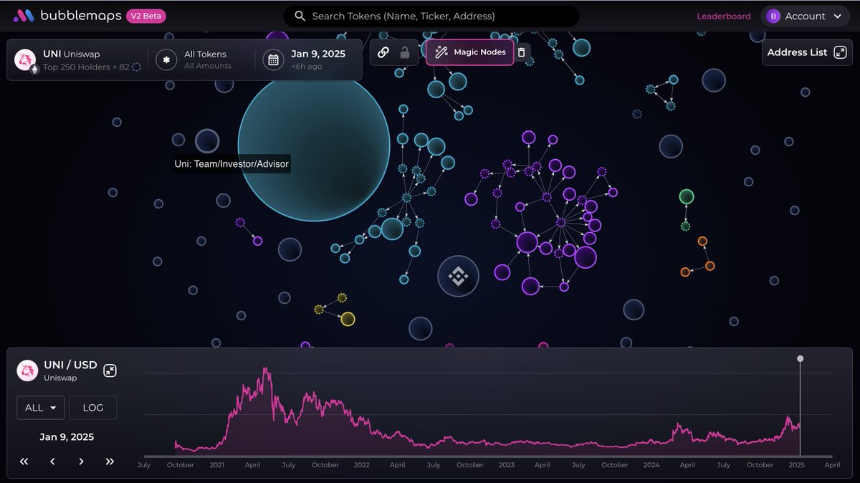Jump to the earliest date arrow
860x483 pixels.
(x=24, y=462)
